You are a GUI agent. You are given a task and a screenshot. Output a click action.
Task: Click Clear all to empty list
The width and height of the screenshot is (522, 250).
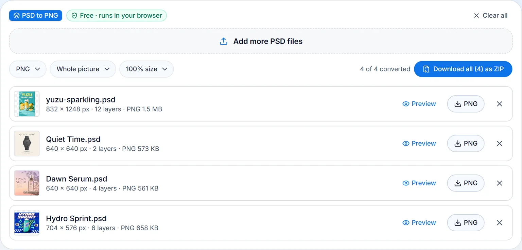tap(490, 16)
